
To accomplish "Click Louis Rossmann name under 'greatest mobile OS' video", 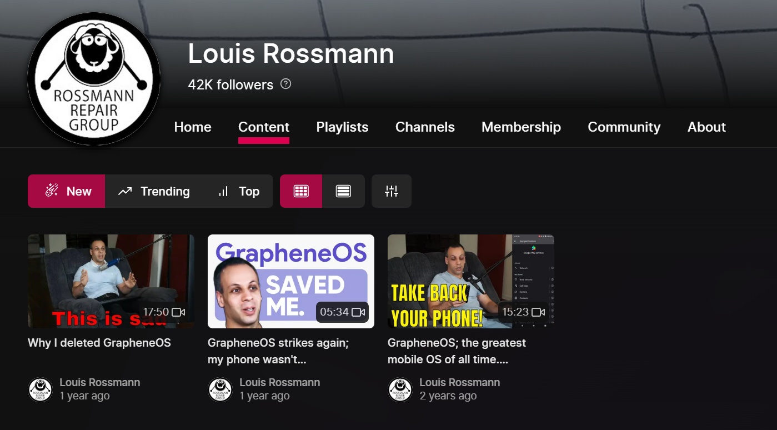I will (460, 382).
